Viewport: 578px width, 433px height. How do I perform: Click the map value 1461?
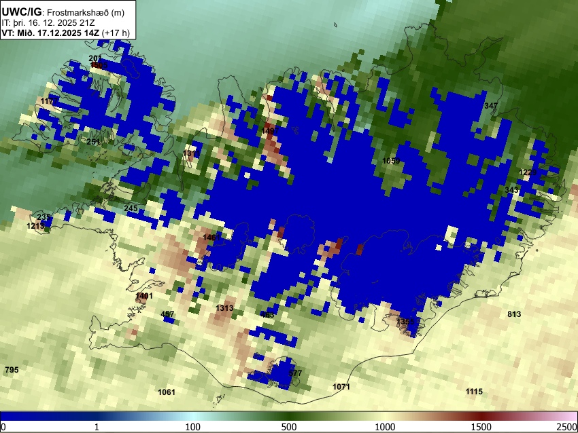pyautogui.click(x=211, y=238)
